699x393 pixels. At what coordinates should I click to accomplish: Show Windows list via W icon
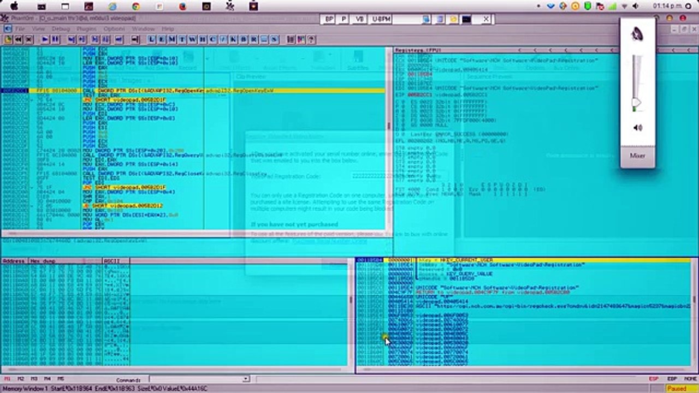(193, 39)
